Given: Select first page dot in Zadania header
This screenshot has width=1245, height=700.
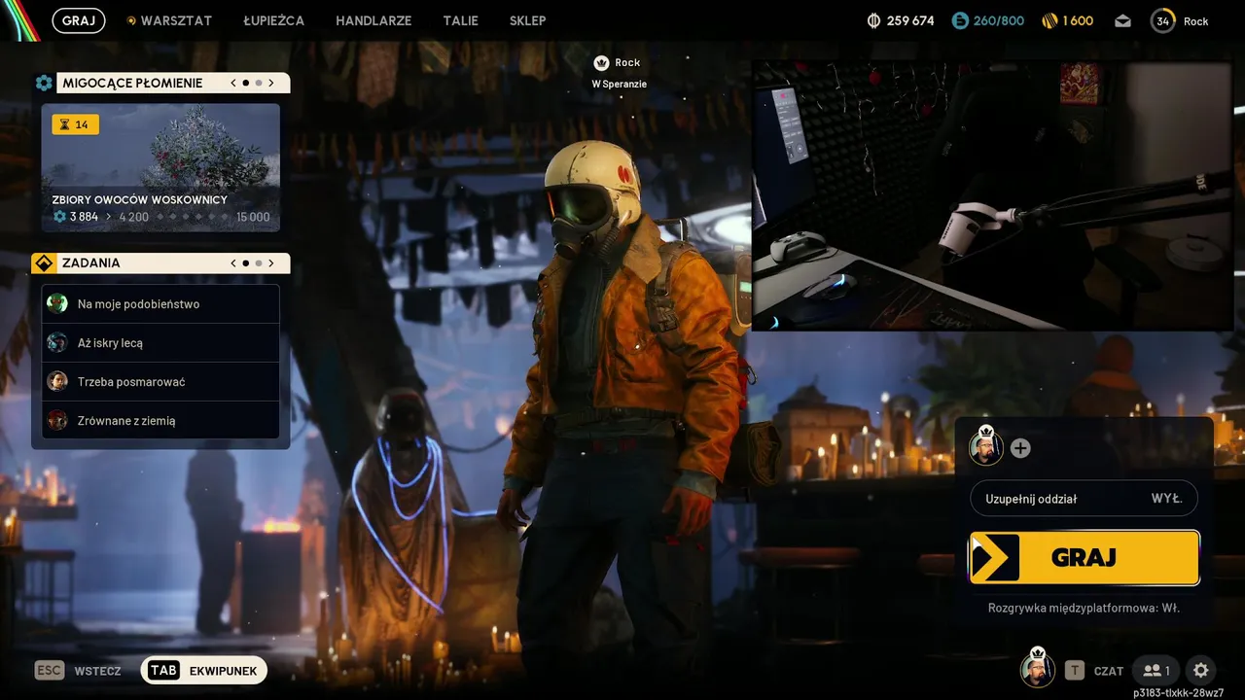Looking at the screenshot, I should (246, 262).
